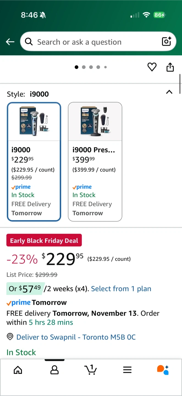The height and width of the screenshot is (396, 182).
Task: Open "Select from 1 plan" link
Action: (x=121, y=289)
